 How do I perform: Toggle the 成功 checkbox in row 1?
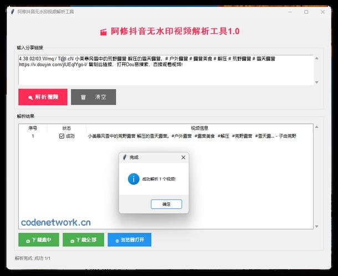pos(62,136)
